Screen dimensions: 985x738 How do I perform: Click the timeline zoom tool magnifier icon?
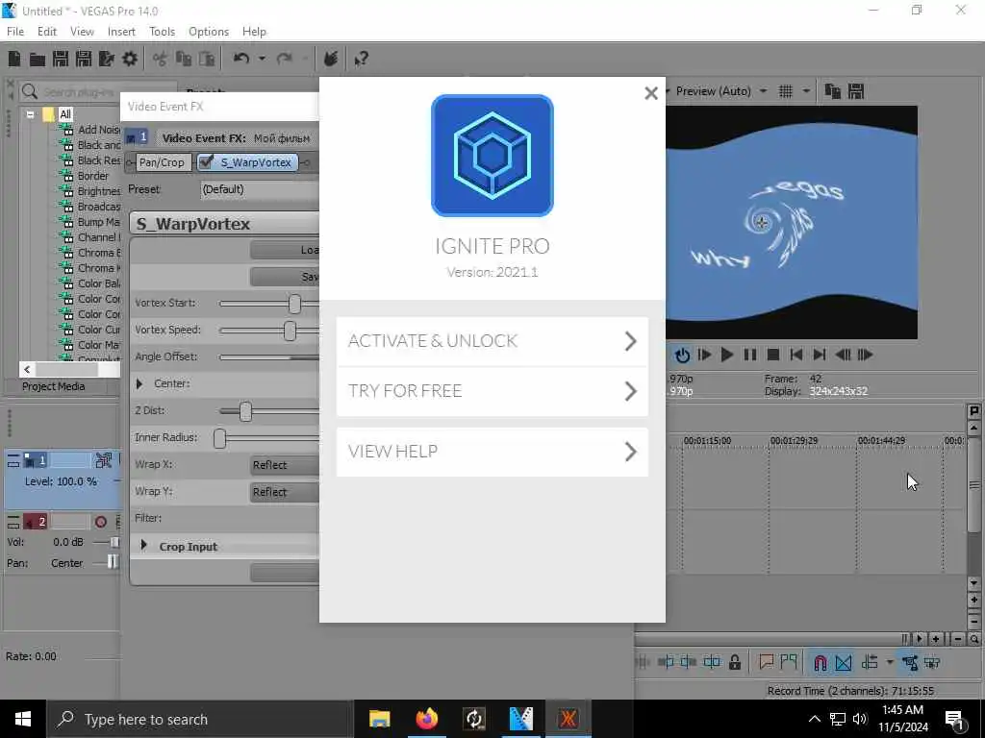click(973, 639)
